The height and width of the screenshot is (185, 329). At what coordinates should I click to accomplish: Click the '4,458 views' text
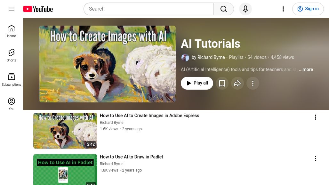[x=282, y=57]
